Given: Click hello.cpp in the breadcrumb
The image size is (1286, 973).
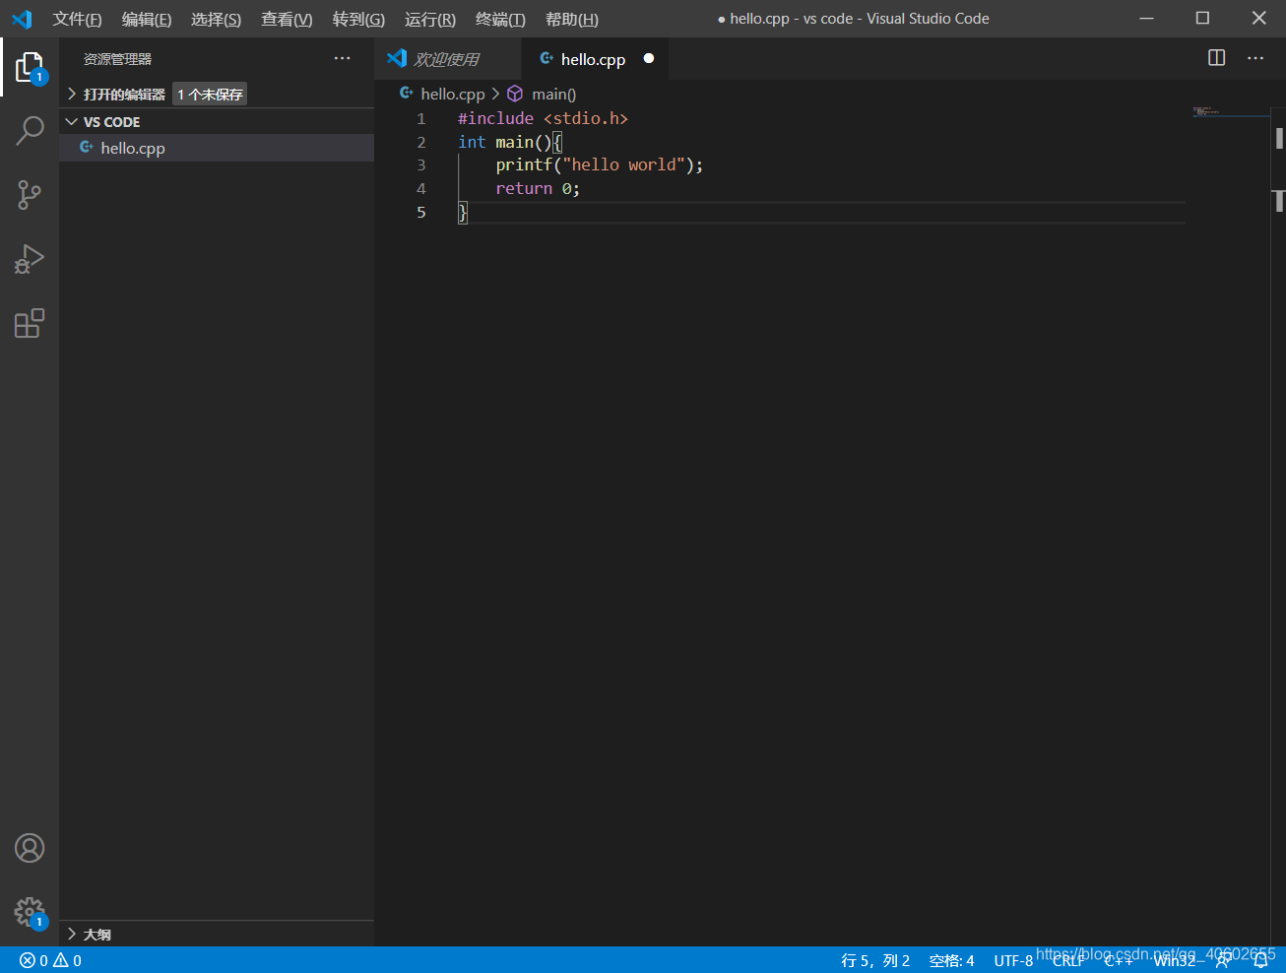Looking at the screenshot, I should pyautogui.click(x=452, y=94).
